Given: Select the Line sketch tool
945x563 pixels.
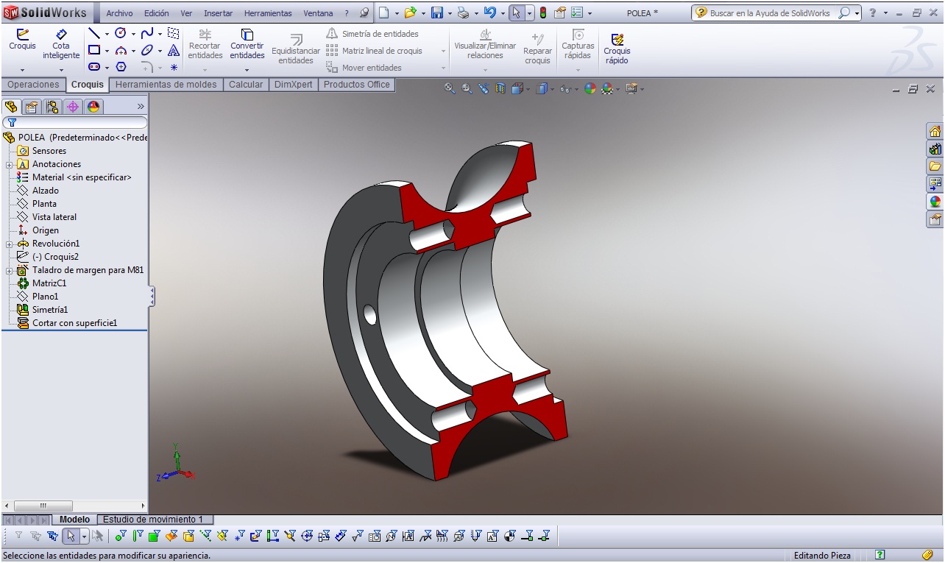Looking at the screenshot, I should [93, 33].
